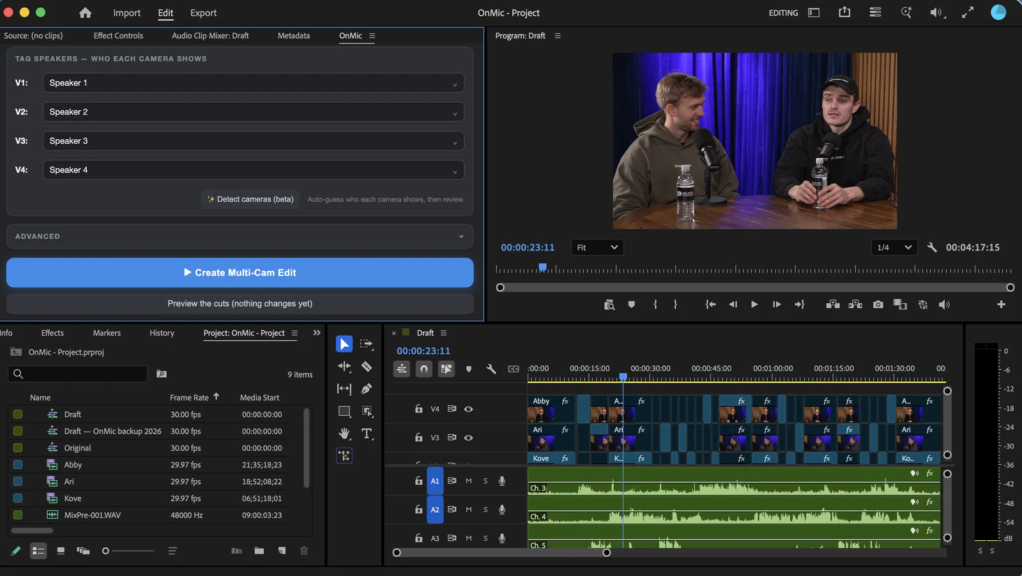Click Mark Out bracket in Program monitor
1022x576 pixels.
(675, 305)
